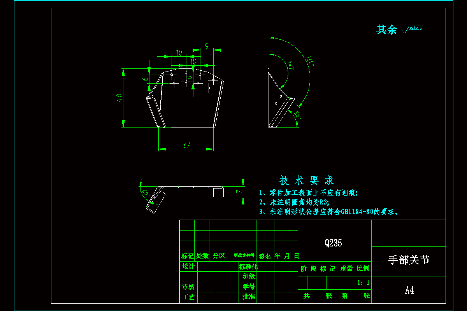Select the '147°' angle dimension
This screenshot has width=467, height=311.
pyautogui.click(x=291, y=66)
